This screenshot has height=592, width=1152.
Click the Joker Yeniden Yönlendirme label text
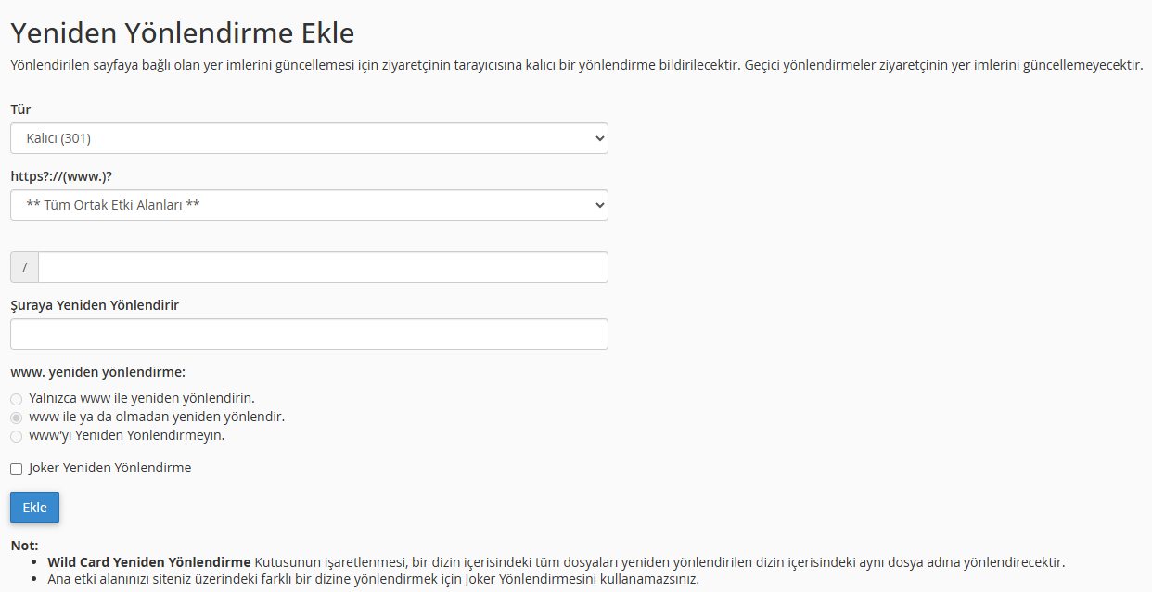tap(109, 468)
